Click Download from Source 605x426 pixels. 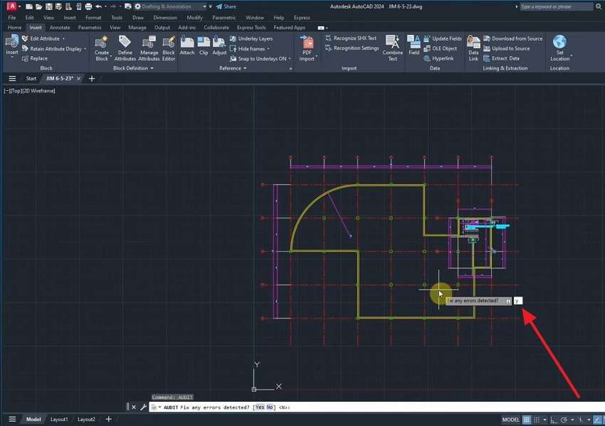(512, 38)
